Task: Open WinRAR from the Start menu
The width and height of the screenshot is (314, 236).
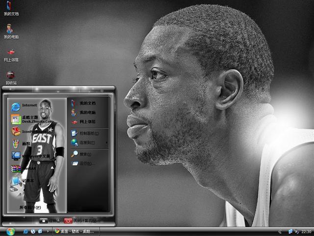Action: [23, 168]
